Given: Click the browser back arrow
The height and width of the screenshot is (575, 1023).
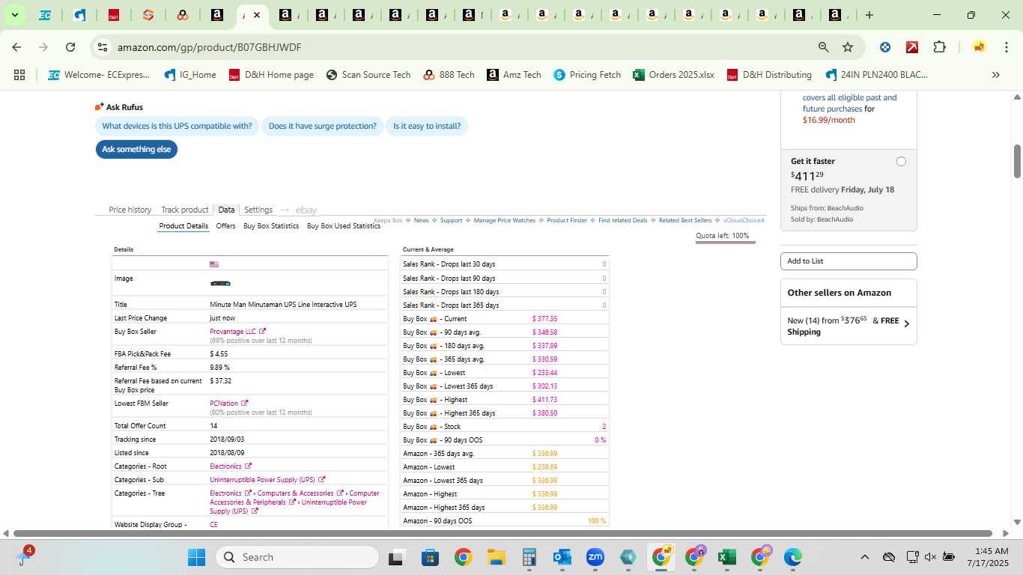Looking at the screenshot, I should tap(16, 47).
